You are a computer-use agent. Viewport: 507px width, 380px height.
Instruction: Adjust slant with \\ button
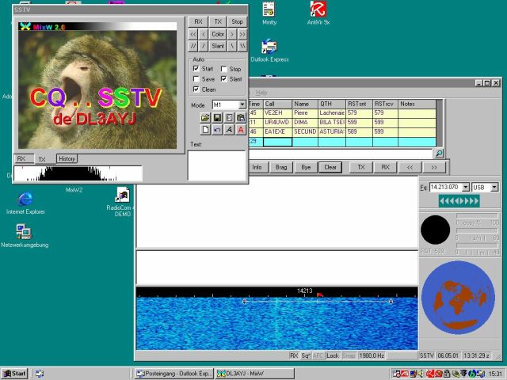pyautogui.click(x=242, y=46)
